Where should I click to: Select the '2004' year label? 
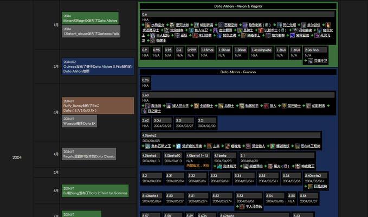[x=17, y=157]
